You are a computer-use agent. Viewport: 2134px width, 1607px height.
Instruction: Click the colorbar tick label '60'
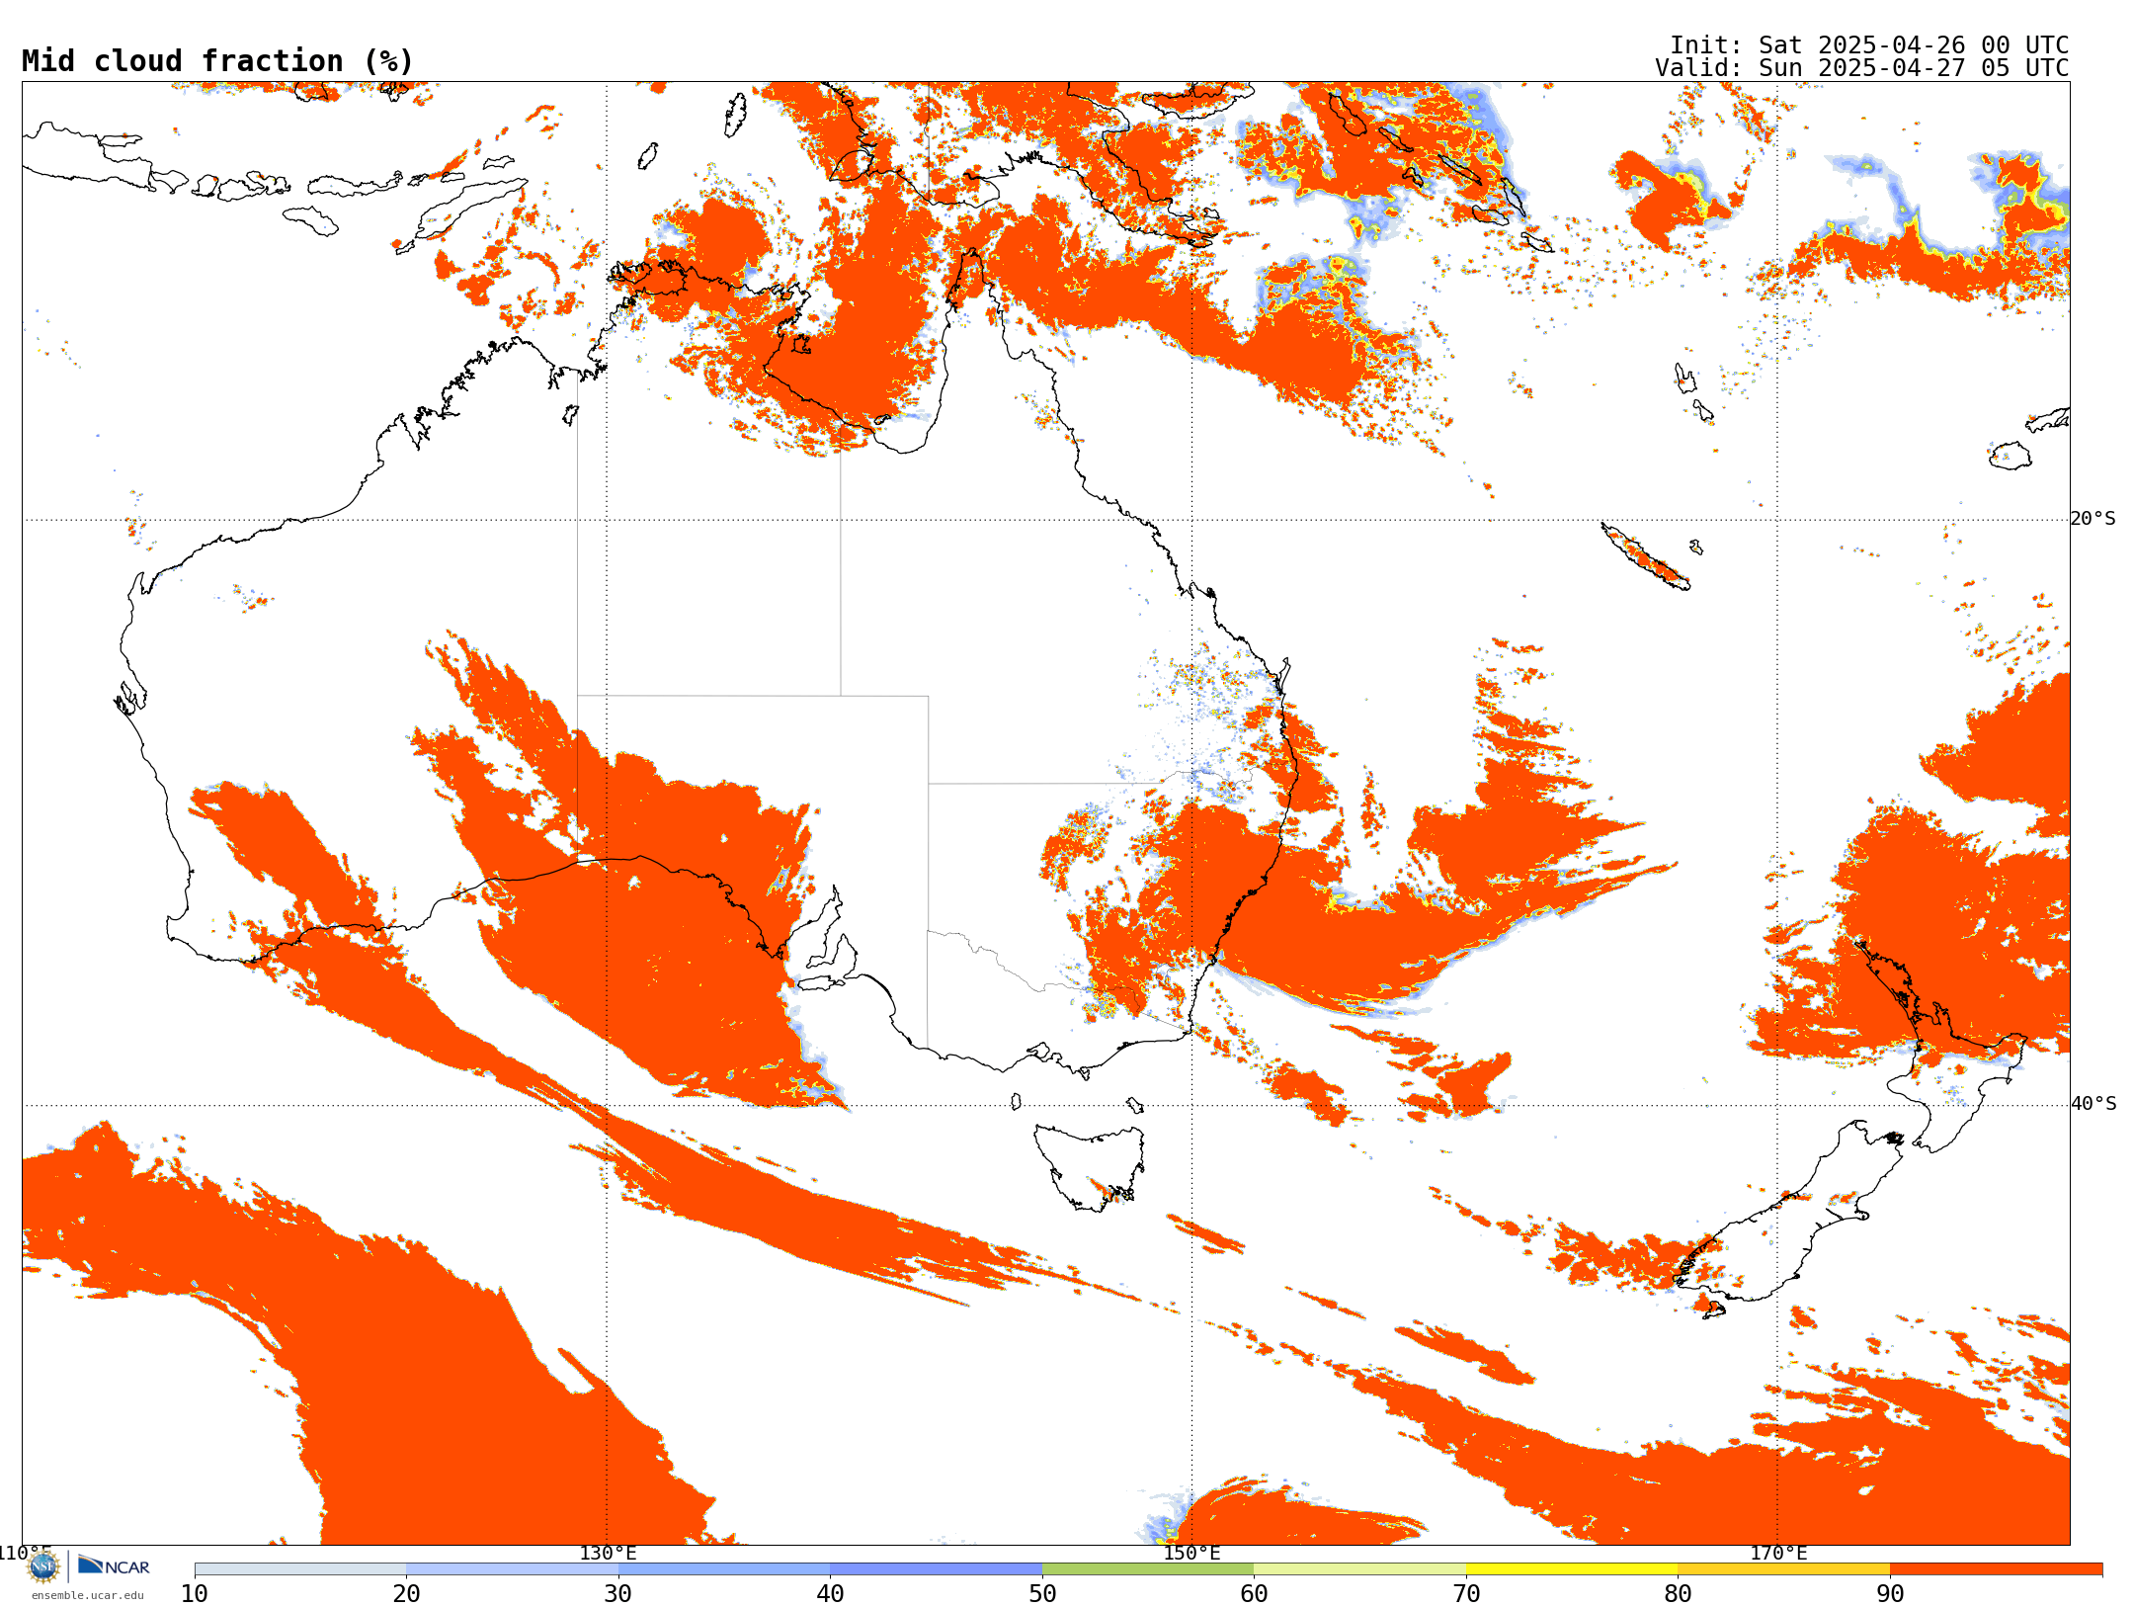(1254, 1593)
